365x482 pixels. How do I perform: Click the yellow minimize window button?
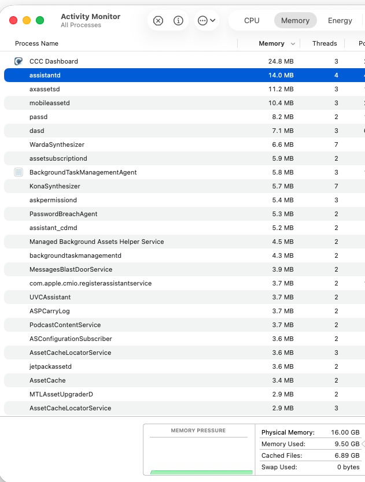(27, 20)
